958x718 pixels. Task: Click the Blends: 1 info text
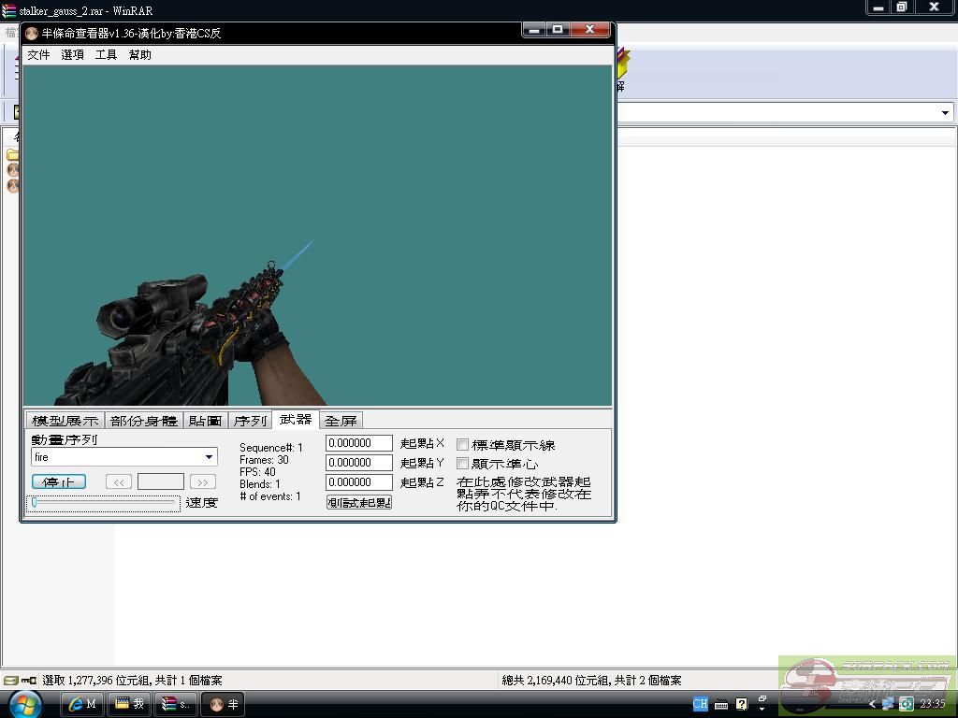(260, 484)
